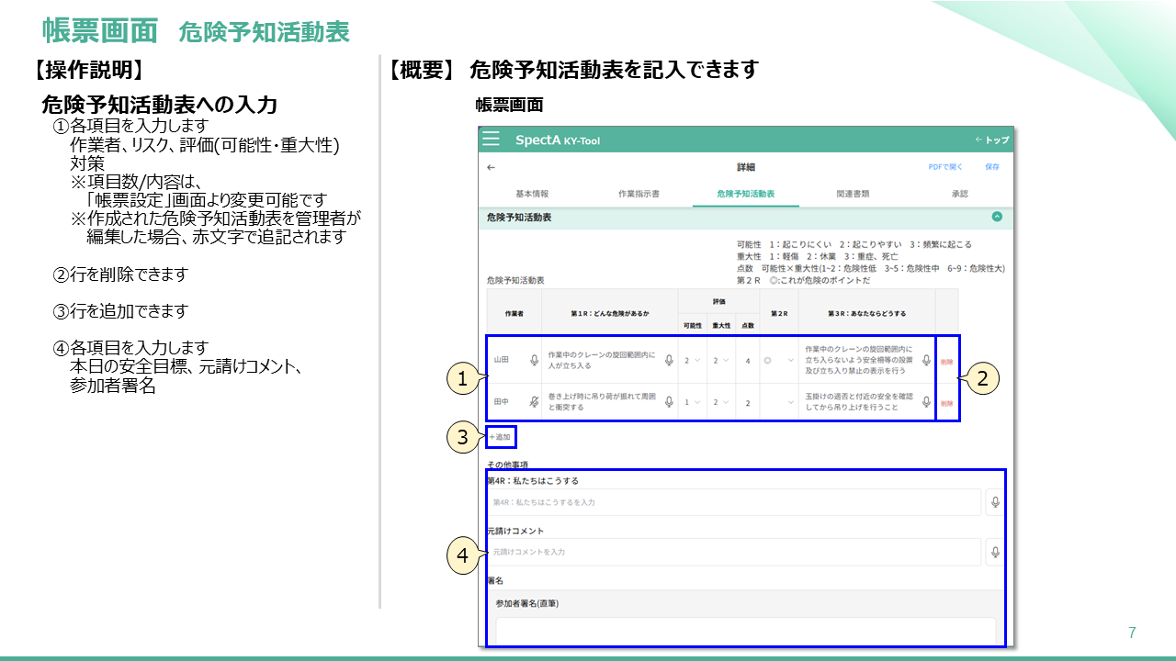Click microphone icon next to worker 山田
The image size is (1176, 661).
coord(534,361)
